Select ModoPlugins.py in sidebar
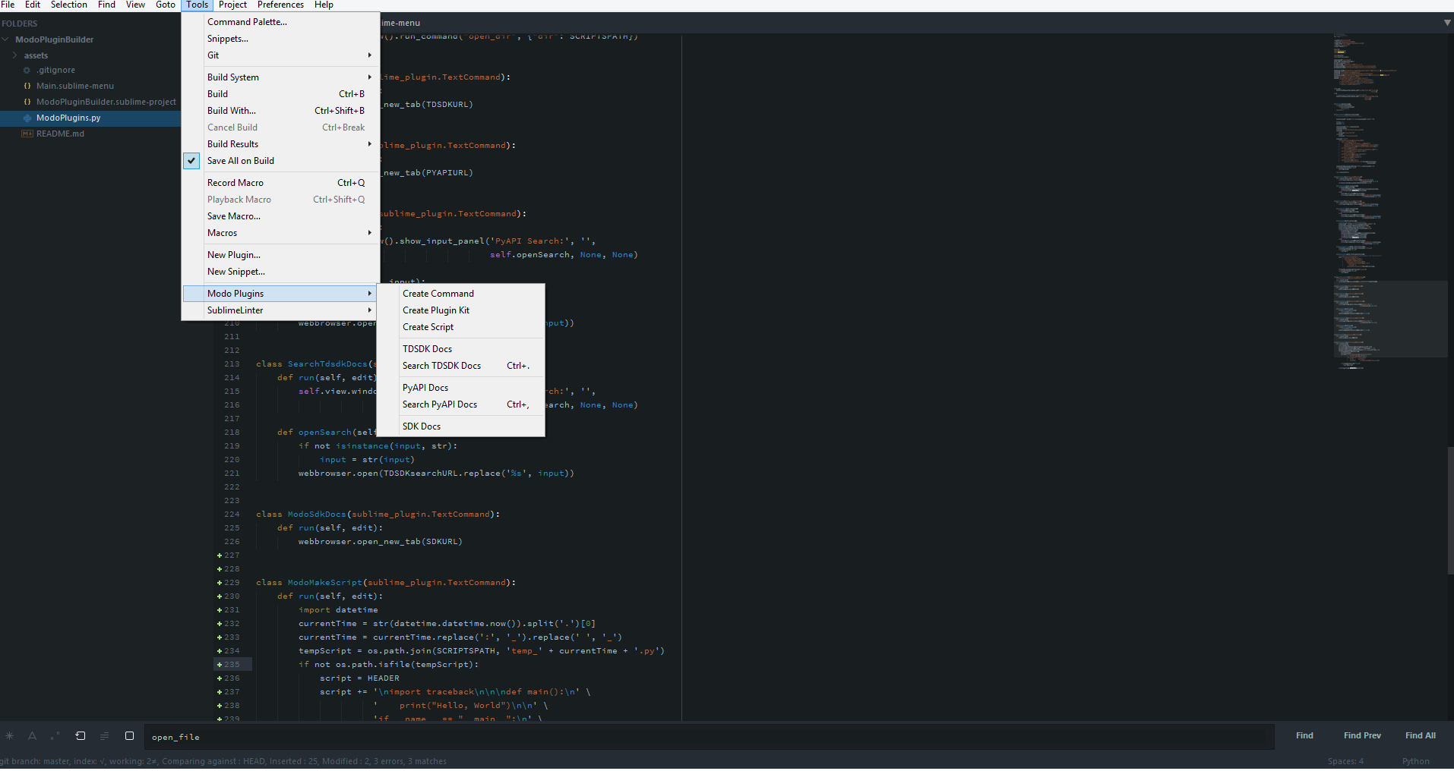Image resolution: width=1454 pixels, height=771 pixels. tap(90, 118)
